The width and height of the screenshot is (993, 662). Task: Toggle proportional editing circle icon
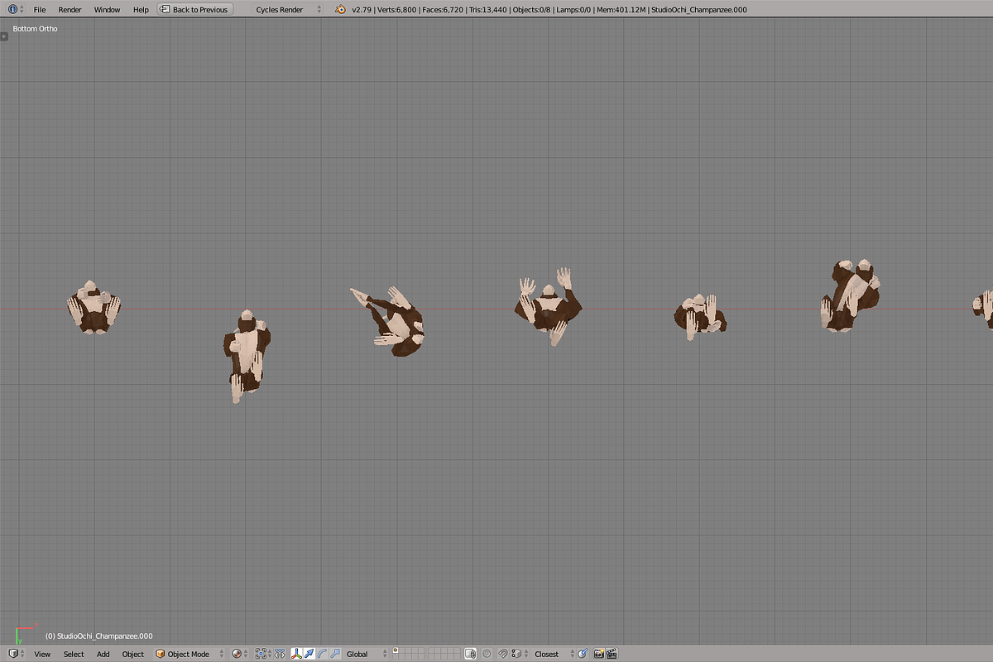(487, 654)
